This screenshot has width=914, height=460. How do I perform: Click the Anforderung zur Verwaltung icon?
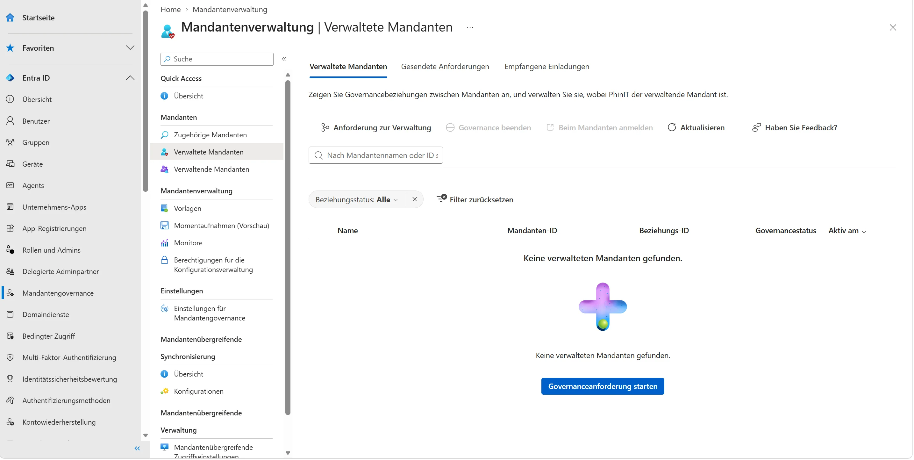coord(325,127)
